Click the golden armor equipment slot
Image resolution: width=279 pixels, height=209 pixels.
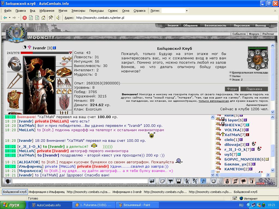[15, 100]
